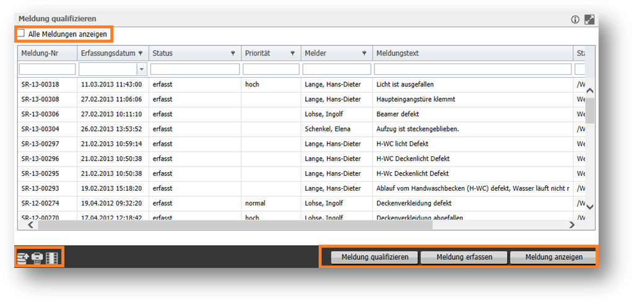
Task: Click text H-WC licht Defekt
Action: pos(402,144)
